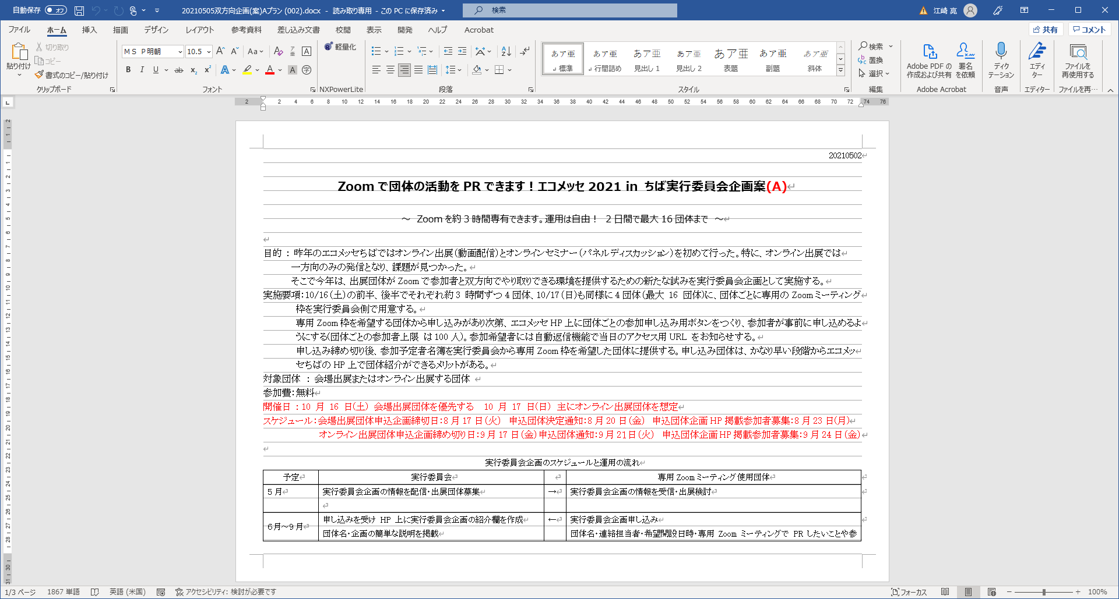This screenshot has width=1119, height=599.
Task: Open the レイアウト tab
Action: (x=200, y=30)
